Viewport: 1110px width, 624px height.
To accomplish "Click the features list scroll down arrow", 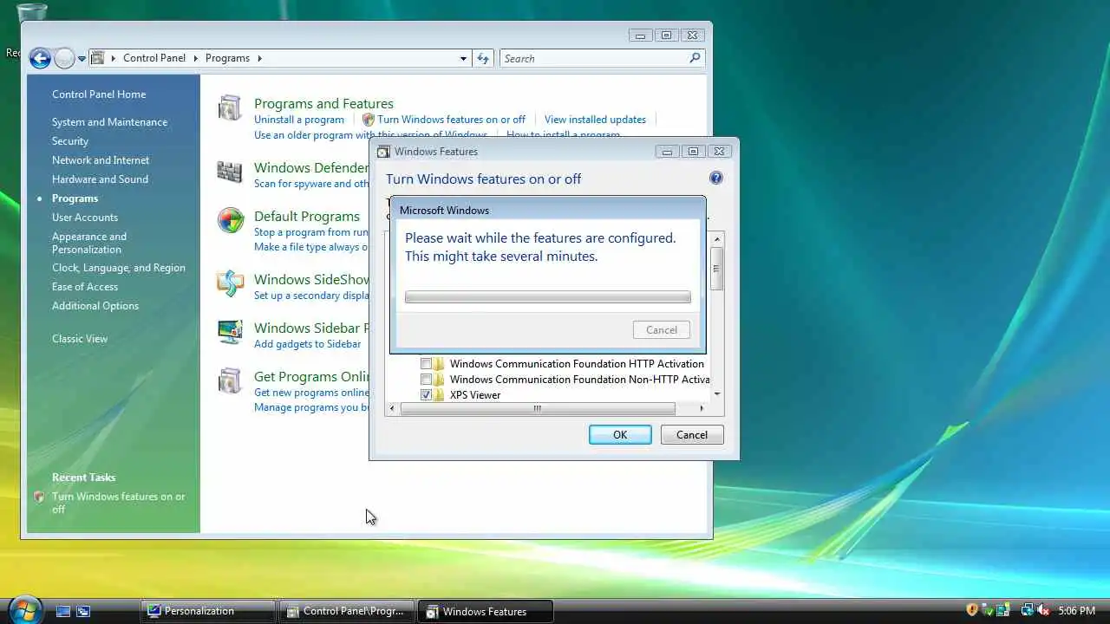I will click(x=716, y=394).
